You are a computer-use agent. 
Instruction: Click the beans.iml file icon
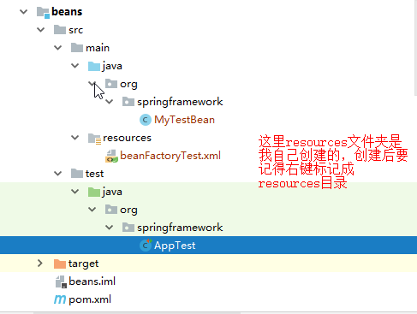tap(61, 281)
